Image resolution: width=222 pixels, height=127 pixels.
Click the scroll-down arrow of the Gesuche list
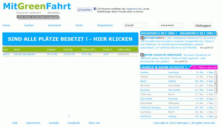click(x=216, y=117)
